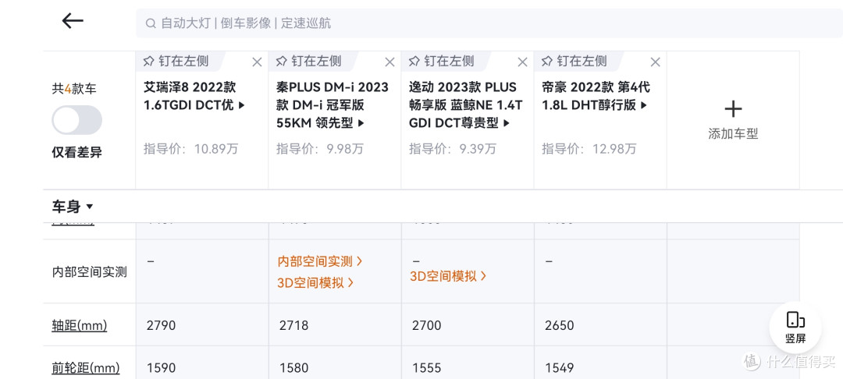
Task: Select wheelbase value 2718
Action: (x=293, y=325)
